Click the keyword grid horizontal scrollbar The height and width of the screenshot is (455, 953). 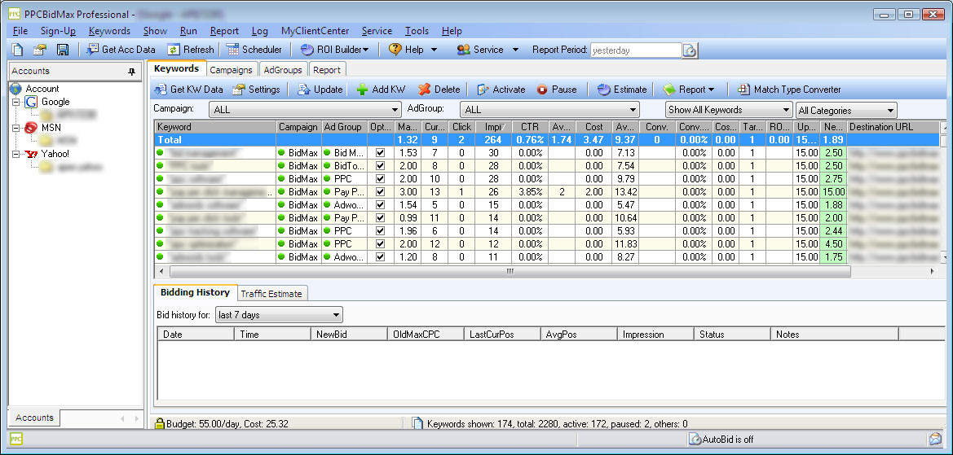[x=509, y=272]
